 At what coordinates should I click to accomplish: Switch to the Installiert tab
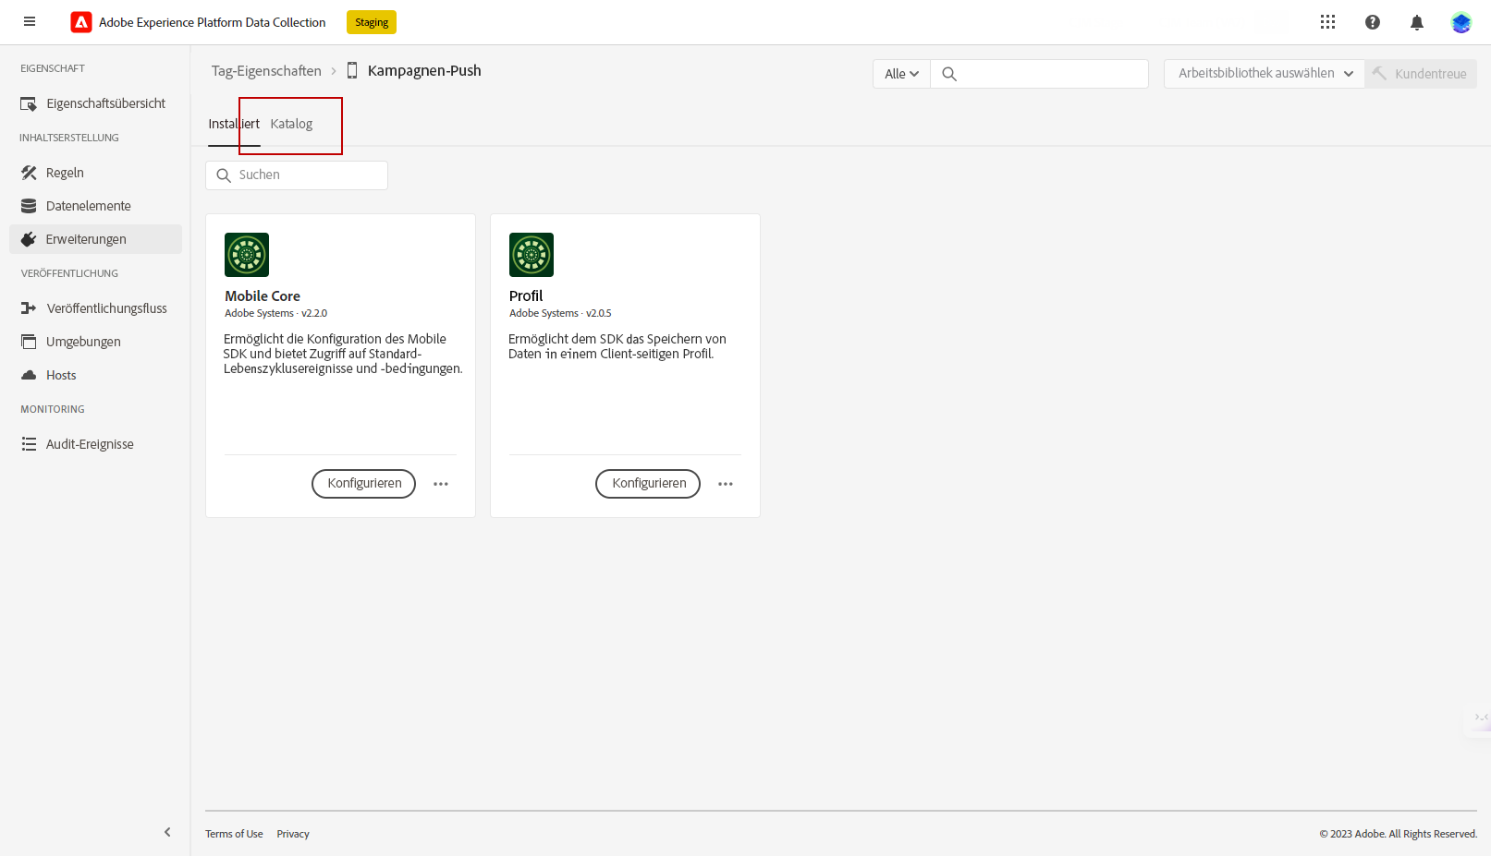[x=234, y=124]
